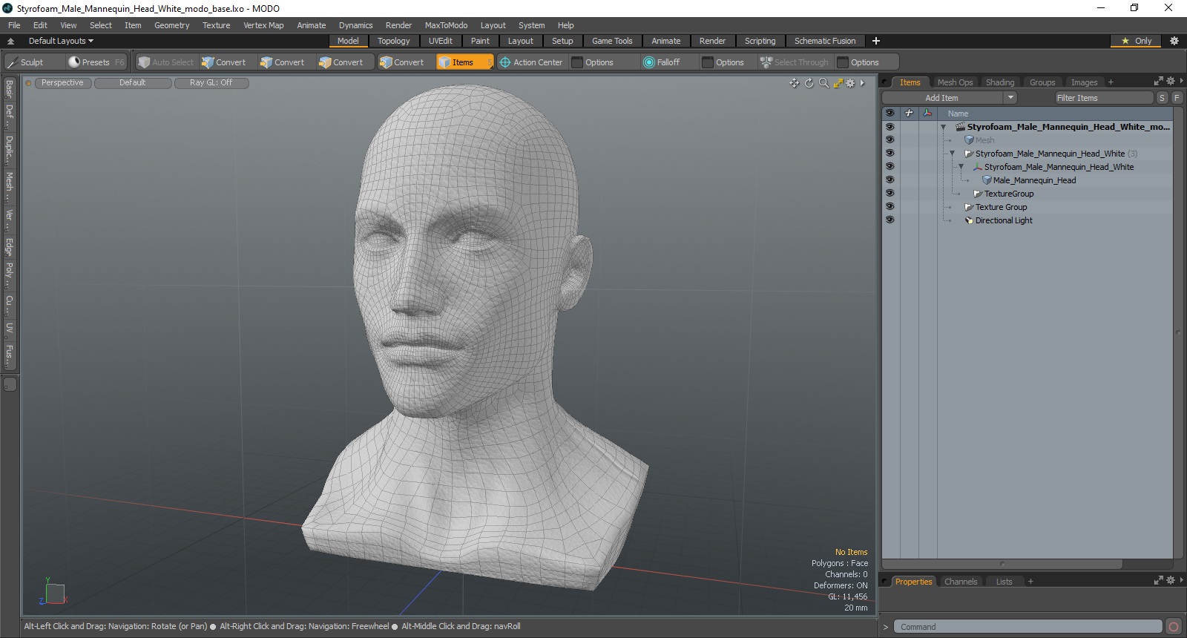Toggle visibility of Styrofoam_Male_Mannequin_Head_White group
The height and width of the screenshot is (638, 1187).
[890, 154]
